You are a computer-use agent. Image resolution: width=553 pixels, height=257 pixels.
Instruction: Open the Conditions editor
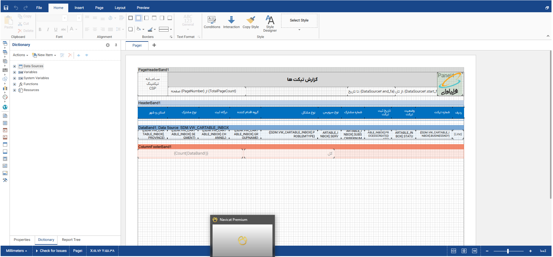[x=212, y=22]
